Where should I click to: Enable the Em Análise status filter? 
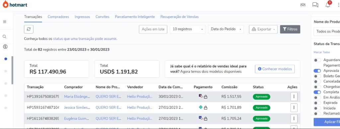pyautogui.click(x=317, y=97)
